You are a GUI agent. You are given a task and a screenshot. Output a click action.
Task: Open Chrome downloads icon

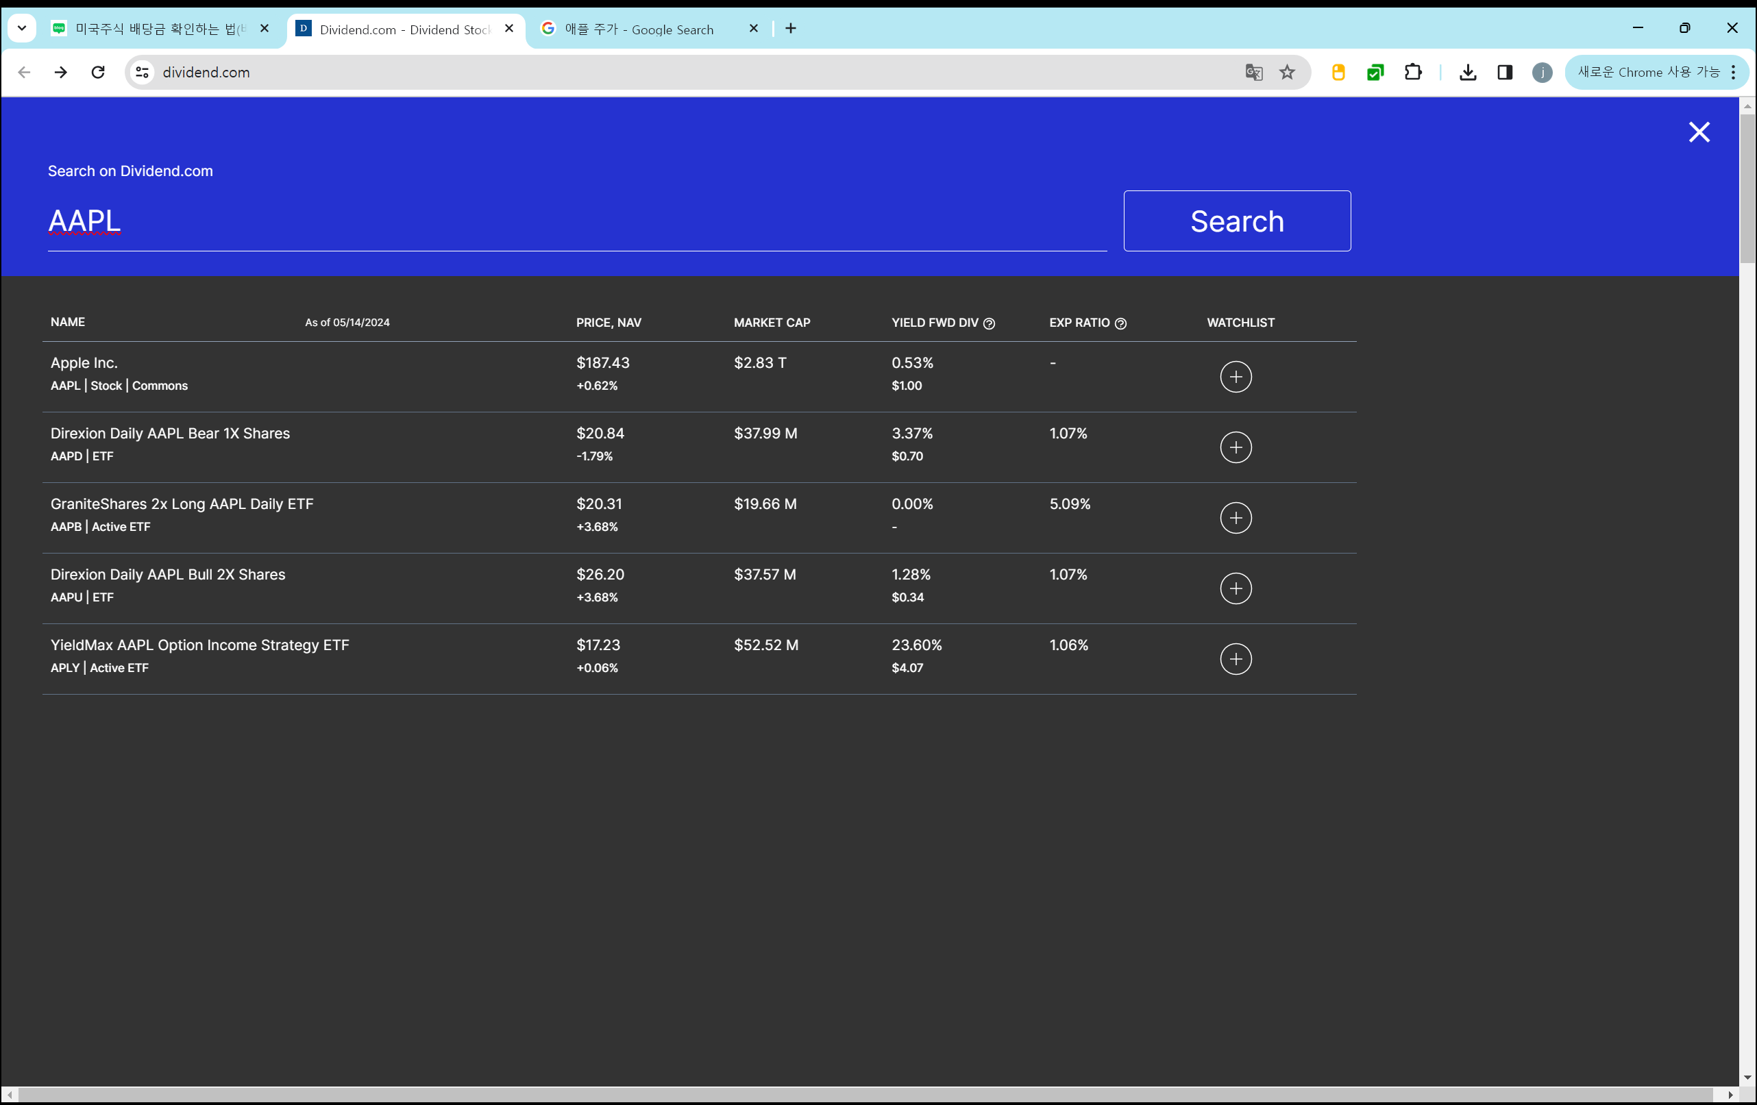click(x=1467, y=72)
